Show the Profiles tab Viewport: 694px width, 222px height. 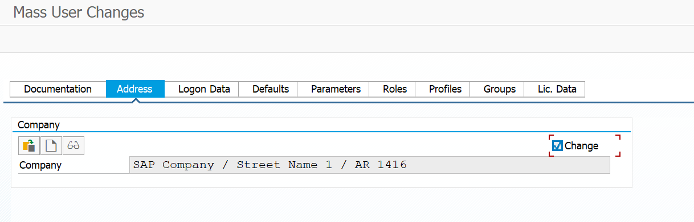tap(446, 89)
